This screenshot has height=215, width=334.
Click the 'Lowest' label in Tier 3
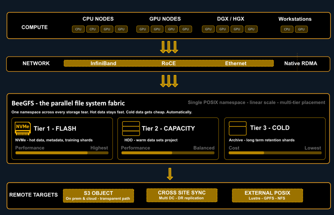click(313, 148)
